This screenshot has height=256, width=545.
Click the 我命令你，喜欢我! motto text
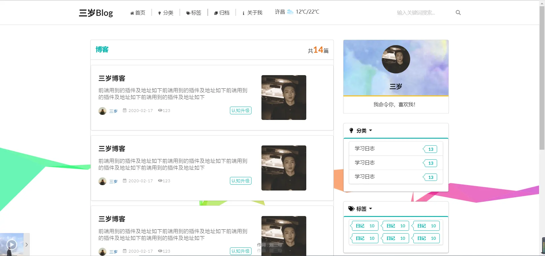pyautogui.click(x=394, y=104)
